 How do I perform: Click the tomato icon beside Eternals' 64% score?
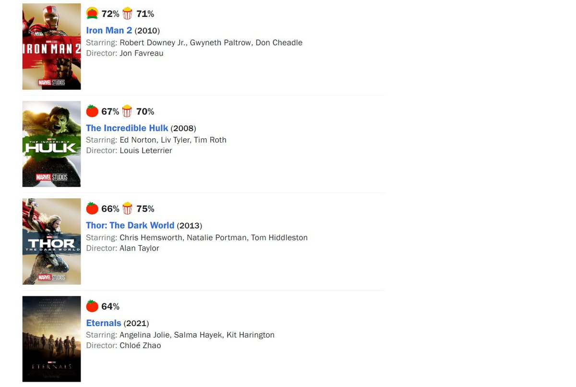92,306
